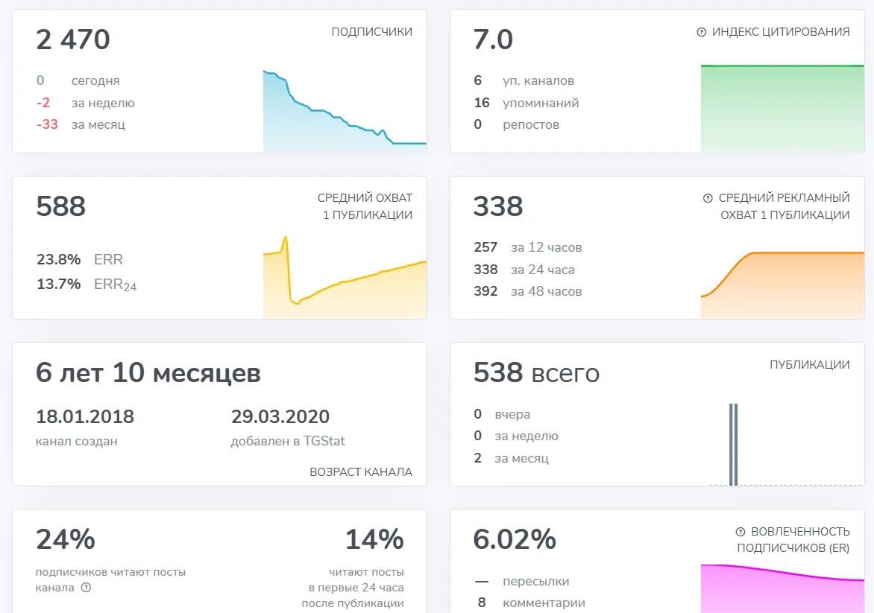Click the '0 вчера' publications row
Image resolution: width=874 pixels, height=613 pixels.
[x=502, y=413]
